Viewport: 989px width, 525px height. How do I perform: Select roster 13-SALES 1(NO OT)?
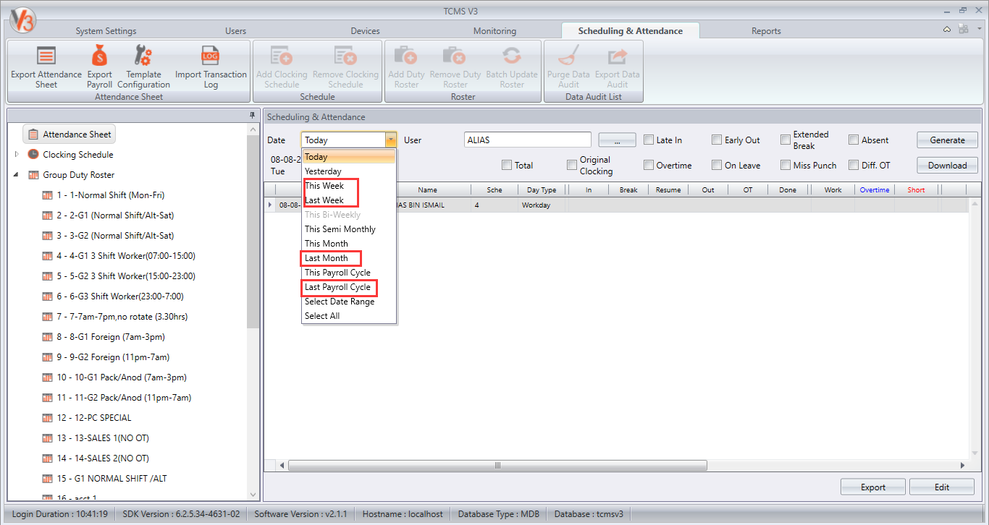click(103, 438)
